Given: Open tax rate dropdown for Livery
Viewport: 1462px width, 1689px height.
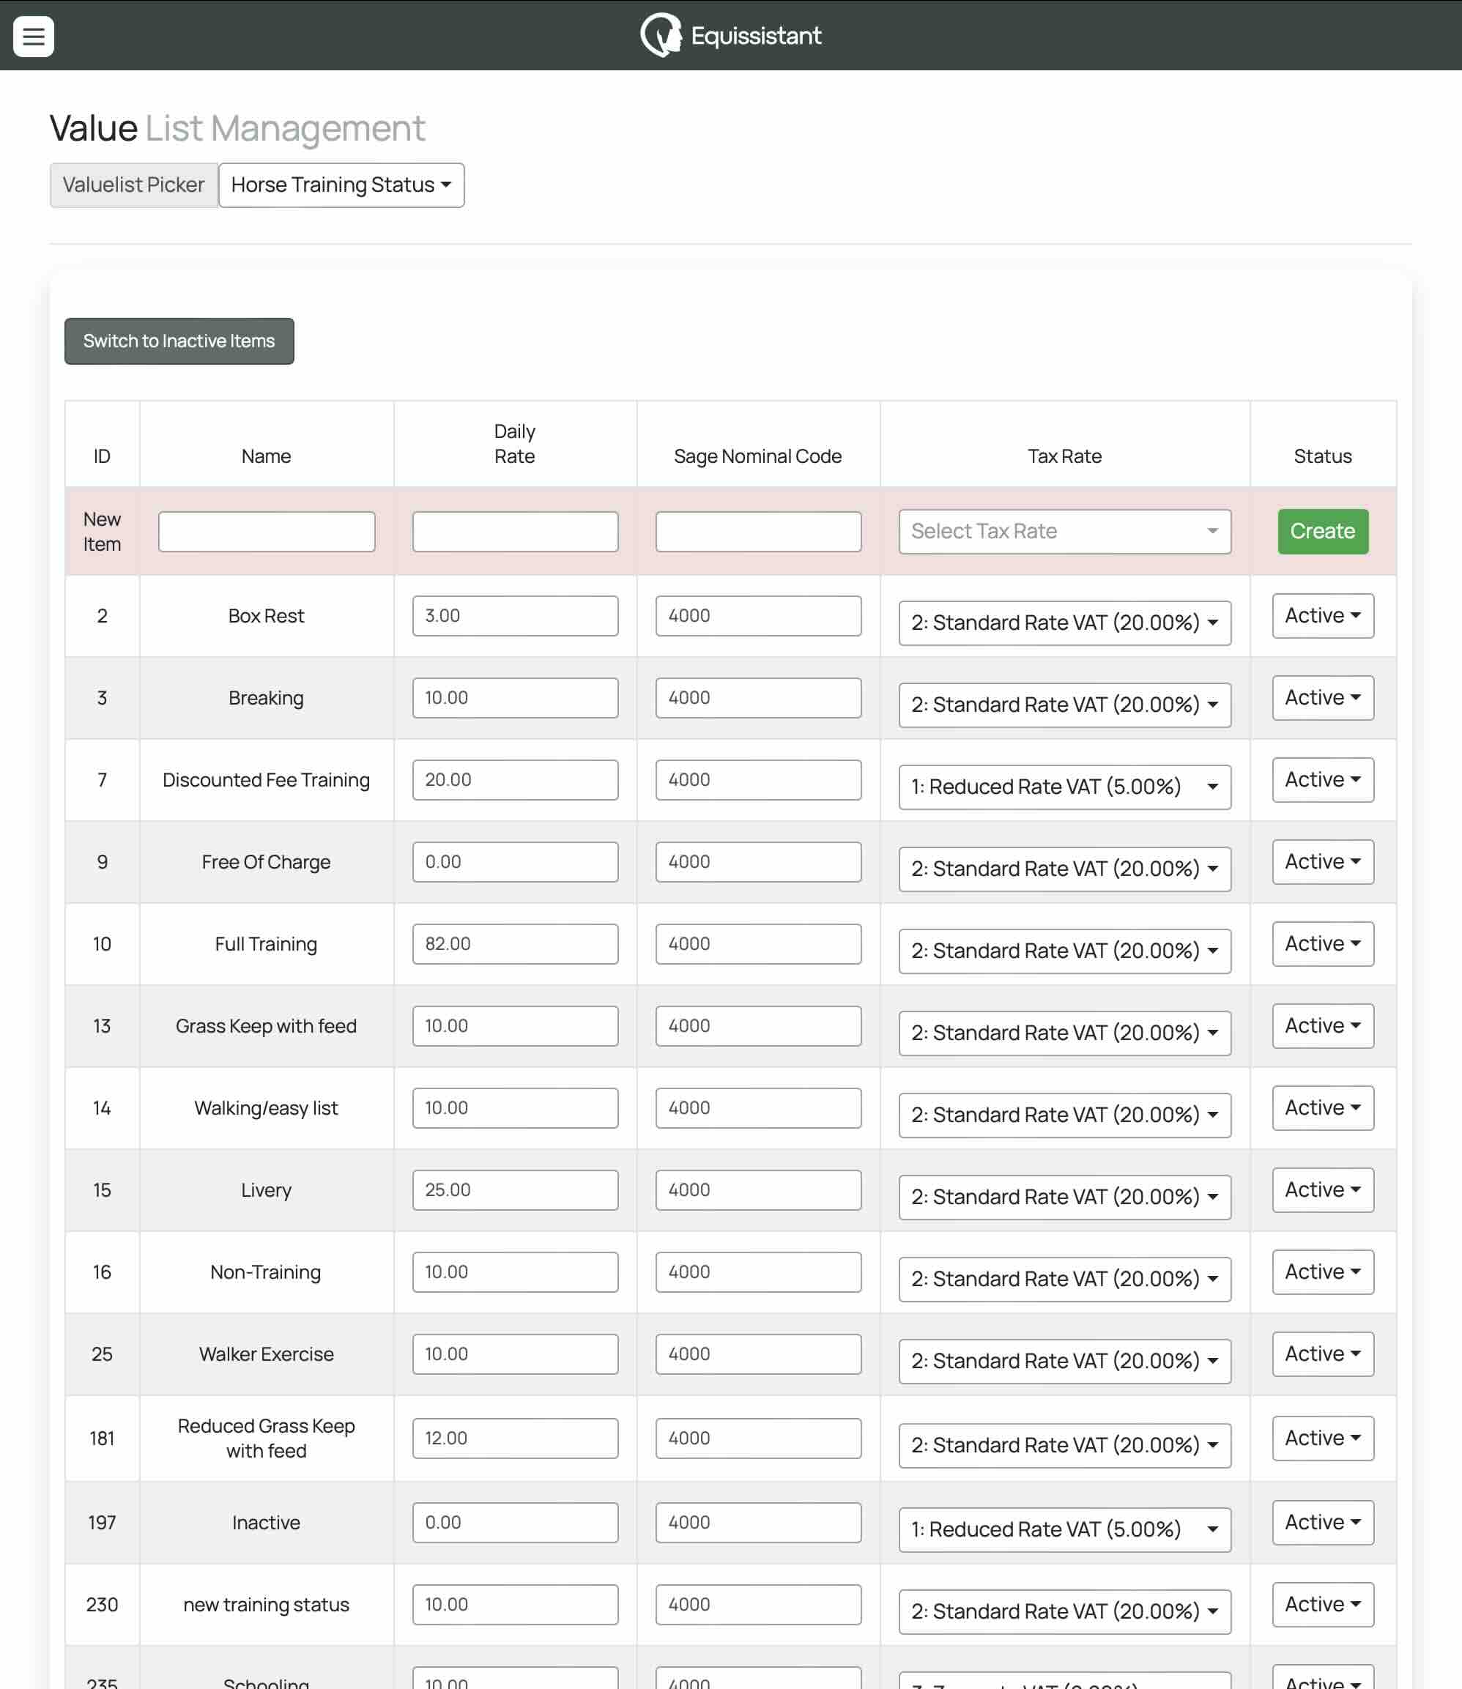Looking at the screenshot, I should (1064, 1197).
